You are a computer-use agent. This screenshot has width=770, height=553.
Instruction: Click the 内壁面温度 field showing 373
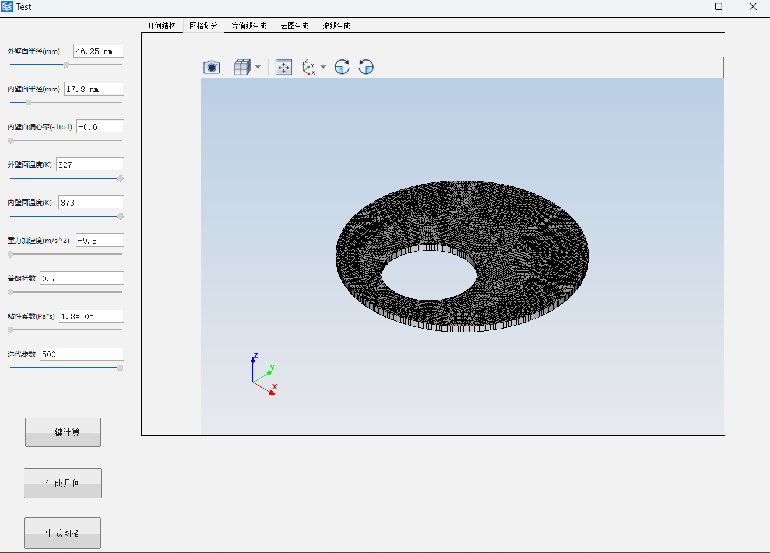[x=91, y=203]
